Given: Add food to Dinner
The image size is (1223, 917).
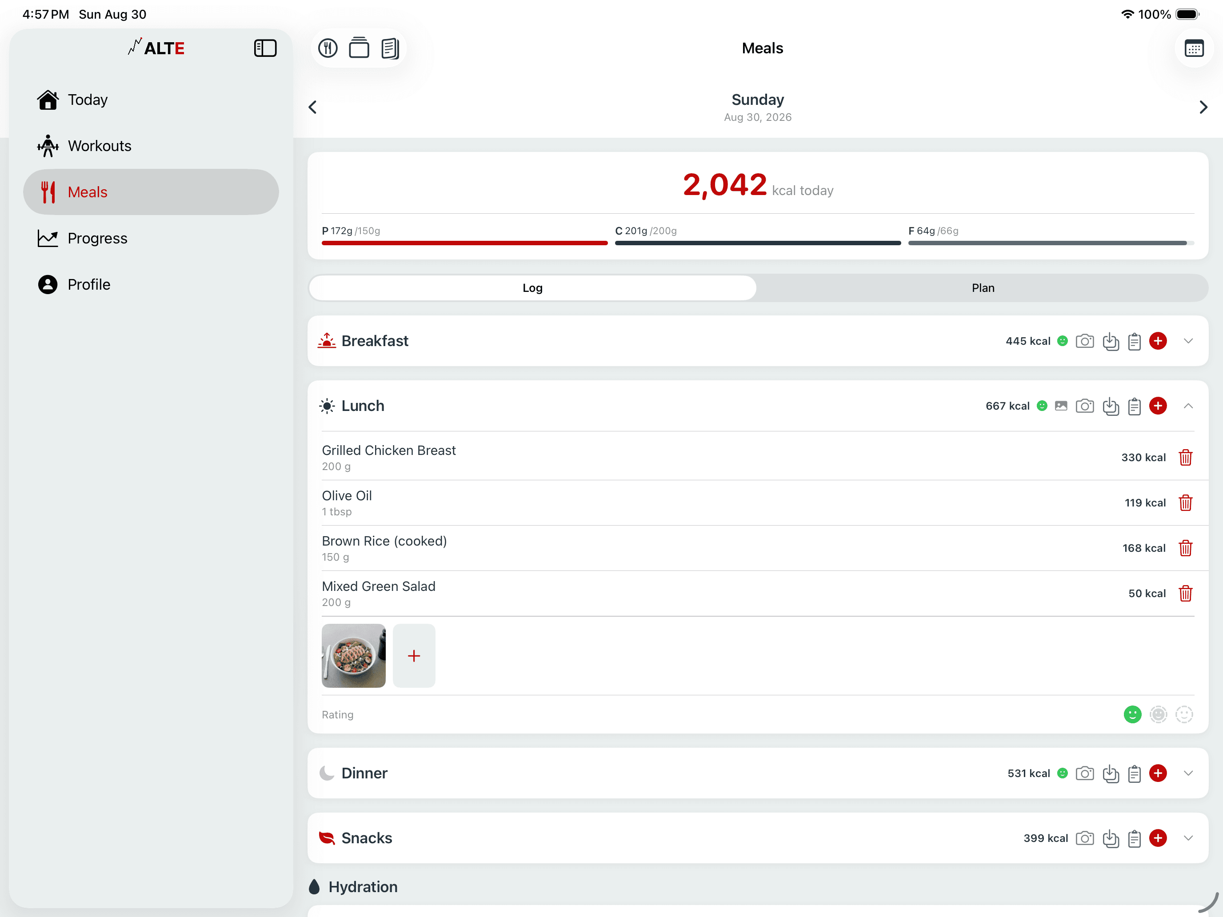Looking at the screenshot, I should click(x=1158, y=773).
